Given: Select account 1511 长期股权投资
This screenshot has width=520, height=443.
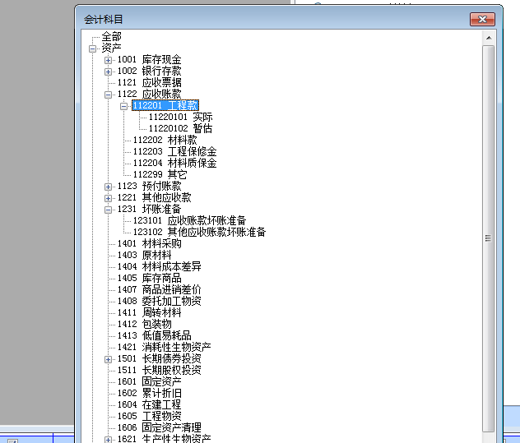Looking at the screenshot, I should pyautogui.click(x=159, y=370).
